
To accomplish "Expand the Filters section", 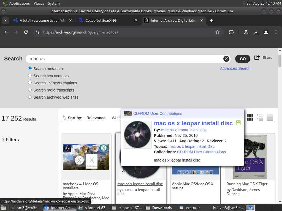I will pyautogui.click(x=11, y=140).
